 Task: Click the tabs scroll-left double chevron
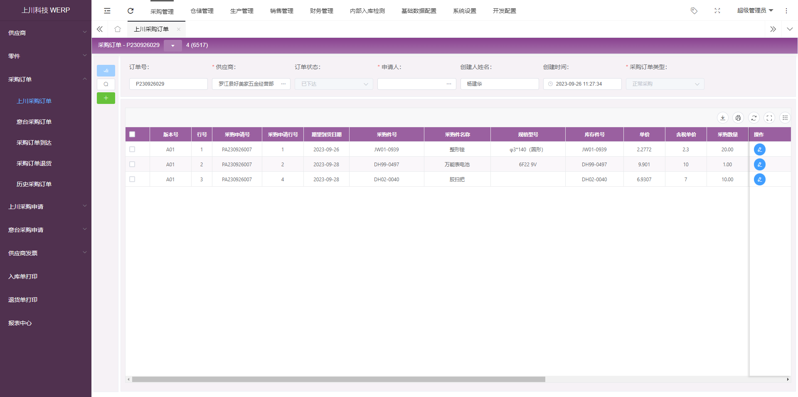tap(100, 29)
